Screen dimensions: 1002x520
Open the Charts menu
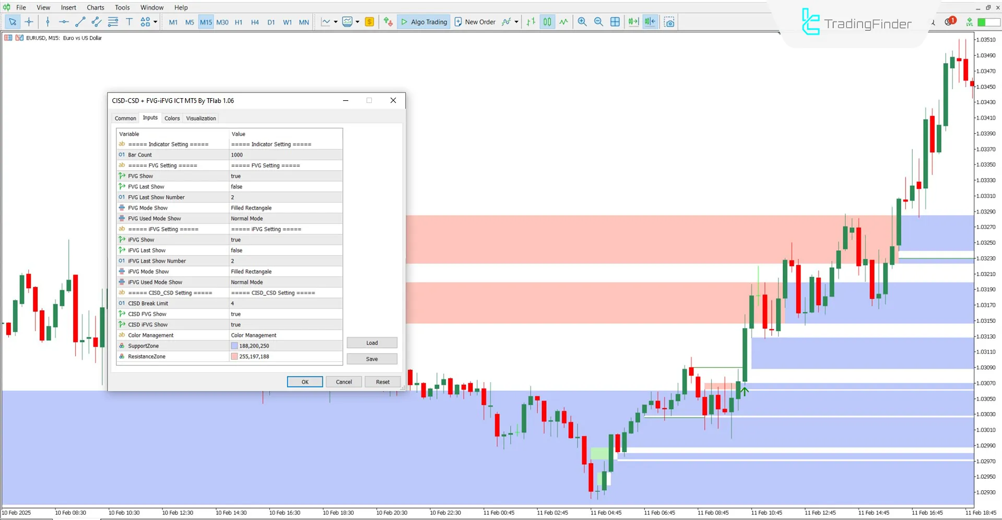pyautogui.click(x=95, y=7)
